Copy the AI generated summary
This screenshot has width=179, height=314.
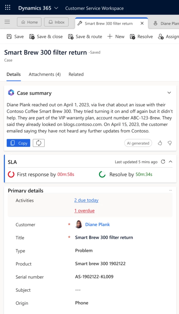[x=18, y=143]
